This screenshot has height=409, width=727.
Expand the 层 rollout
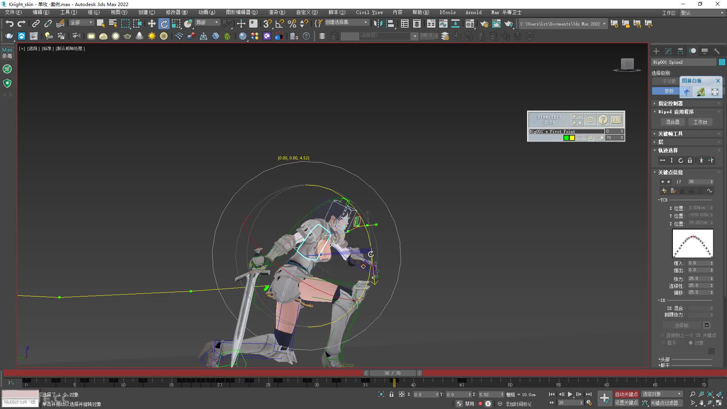point(661,142)
